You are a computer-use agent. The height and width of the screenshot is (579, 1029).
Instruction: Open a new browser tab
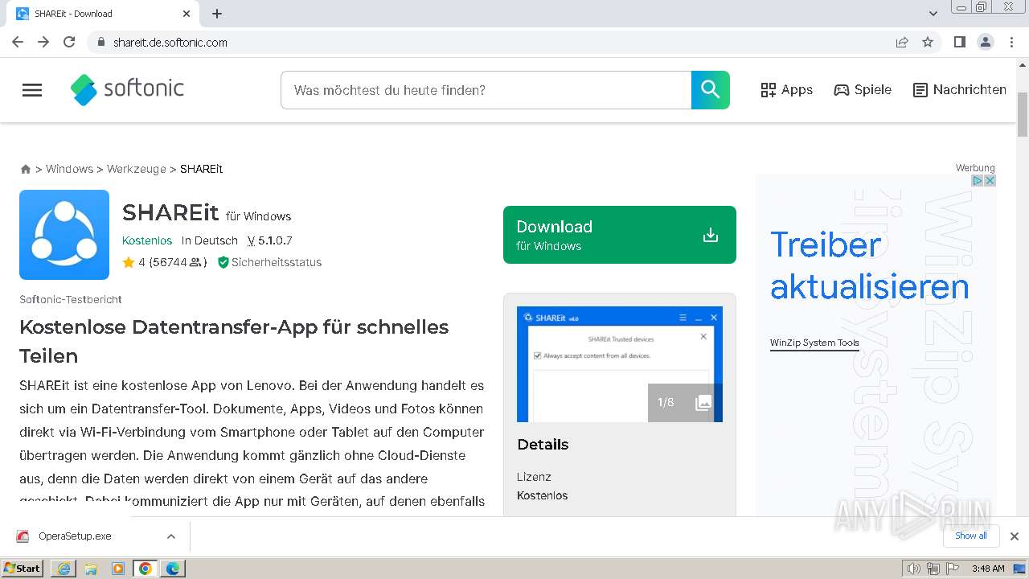(x=217, y=14)
